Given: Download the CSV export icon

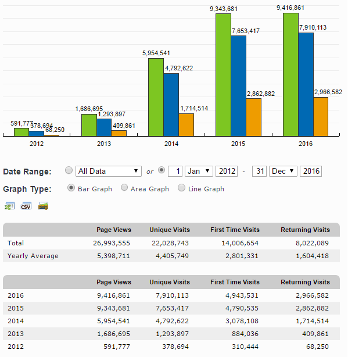Looking at the screenshot, I should click(x=26, y=206).
